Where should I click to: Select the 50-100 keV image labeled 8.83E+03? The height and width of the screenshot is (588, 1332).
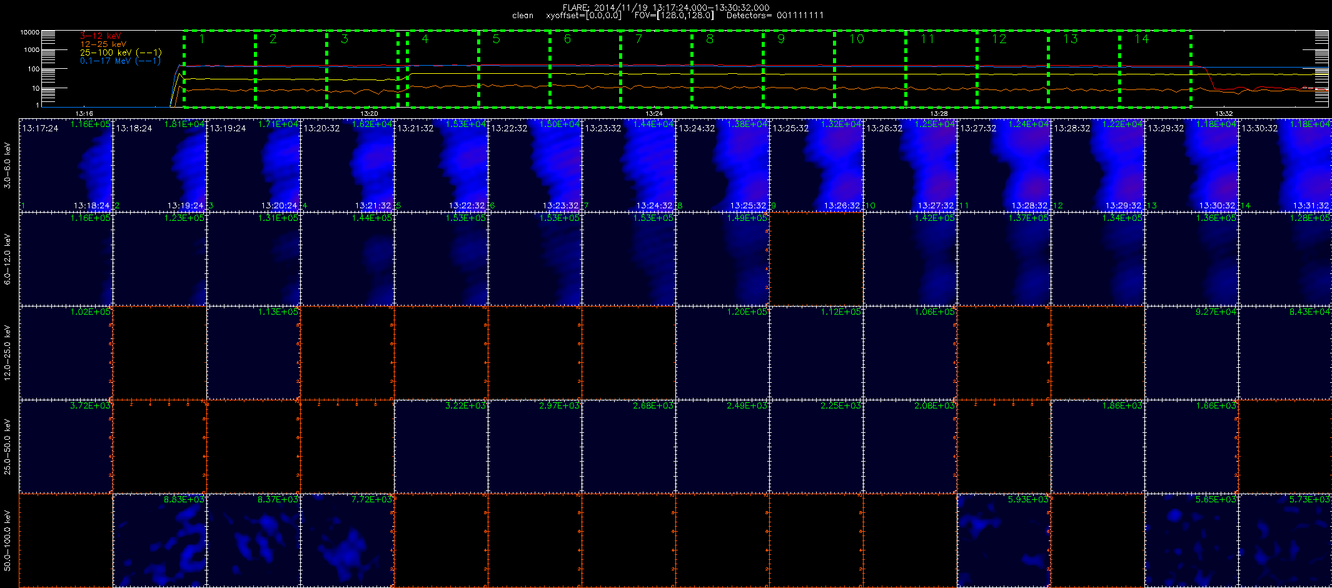(160, 540)
